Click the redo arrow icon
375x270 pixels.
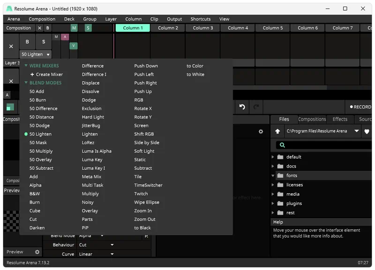256,107
